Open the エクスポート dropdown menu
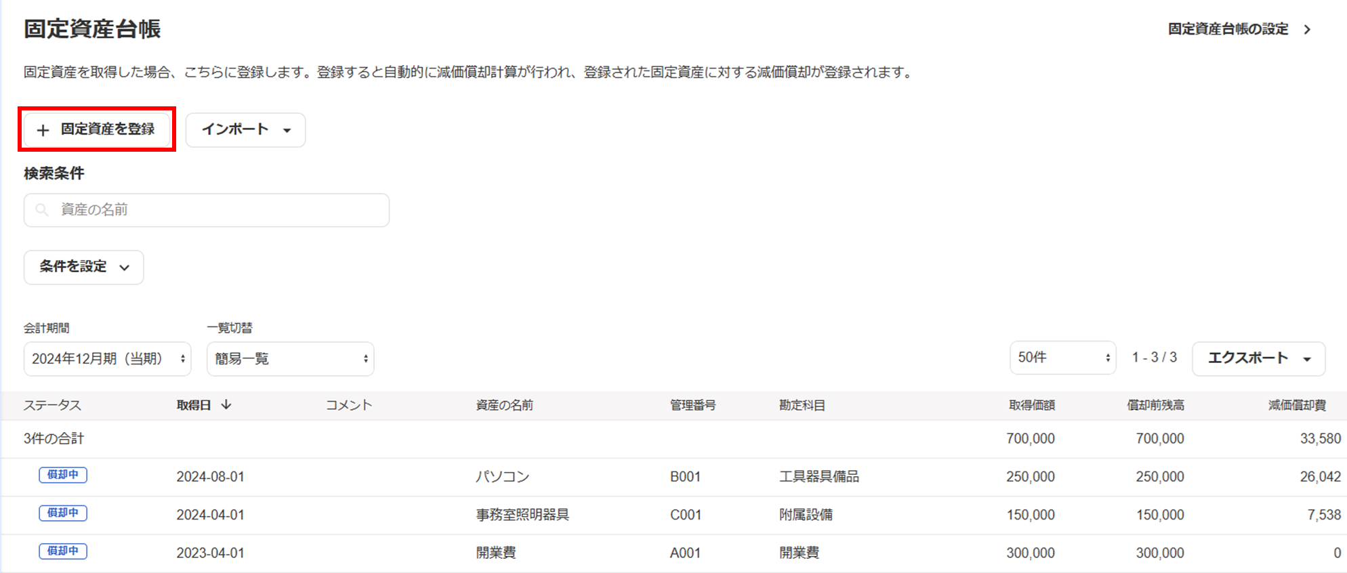The width and height of the screenshot is (1347, 573). (1258, 358)
